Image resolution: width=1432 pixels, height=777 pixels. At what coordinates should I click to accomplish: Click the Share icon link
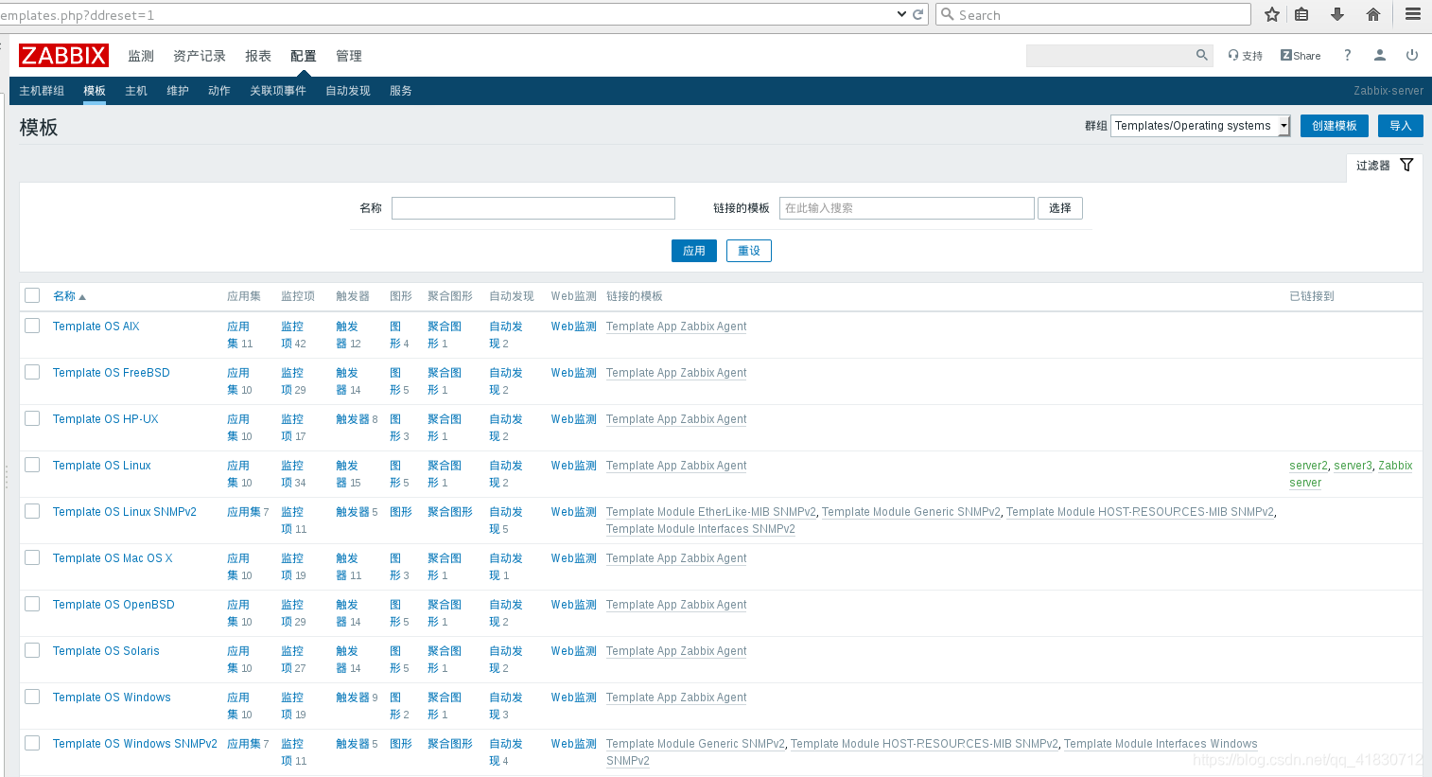click(x=1301, y=56)
